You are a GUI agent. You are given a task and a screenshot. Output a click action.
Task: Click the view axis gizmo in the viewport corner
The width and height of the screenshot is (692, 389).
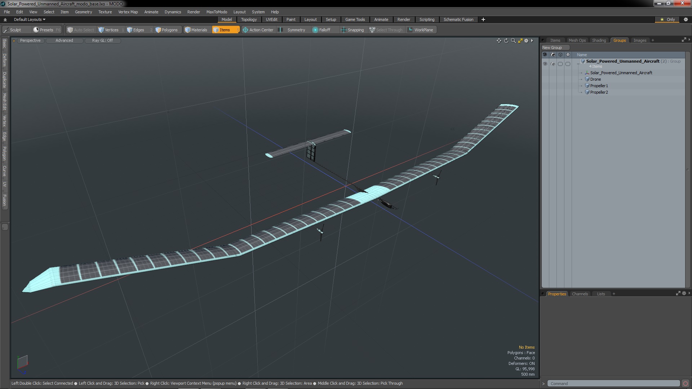point(22,364)
